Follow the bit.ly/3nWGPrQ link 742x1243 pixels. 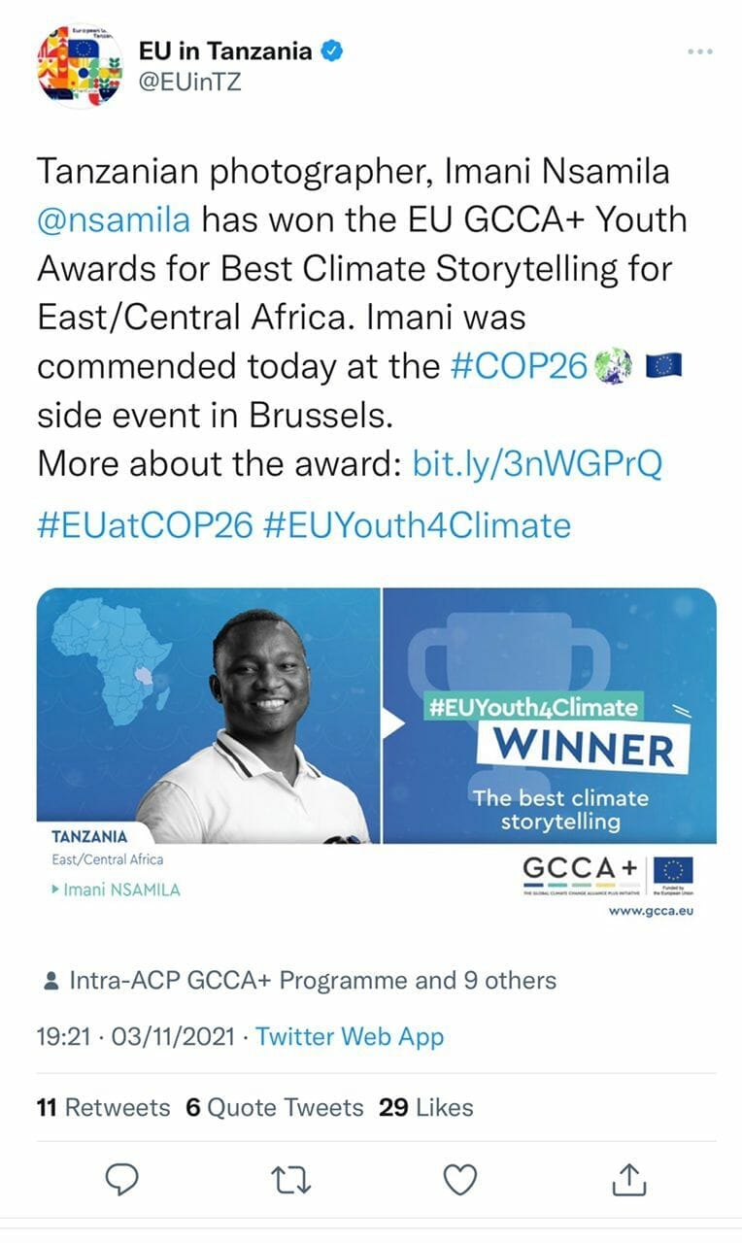pos(538,463)
